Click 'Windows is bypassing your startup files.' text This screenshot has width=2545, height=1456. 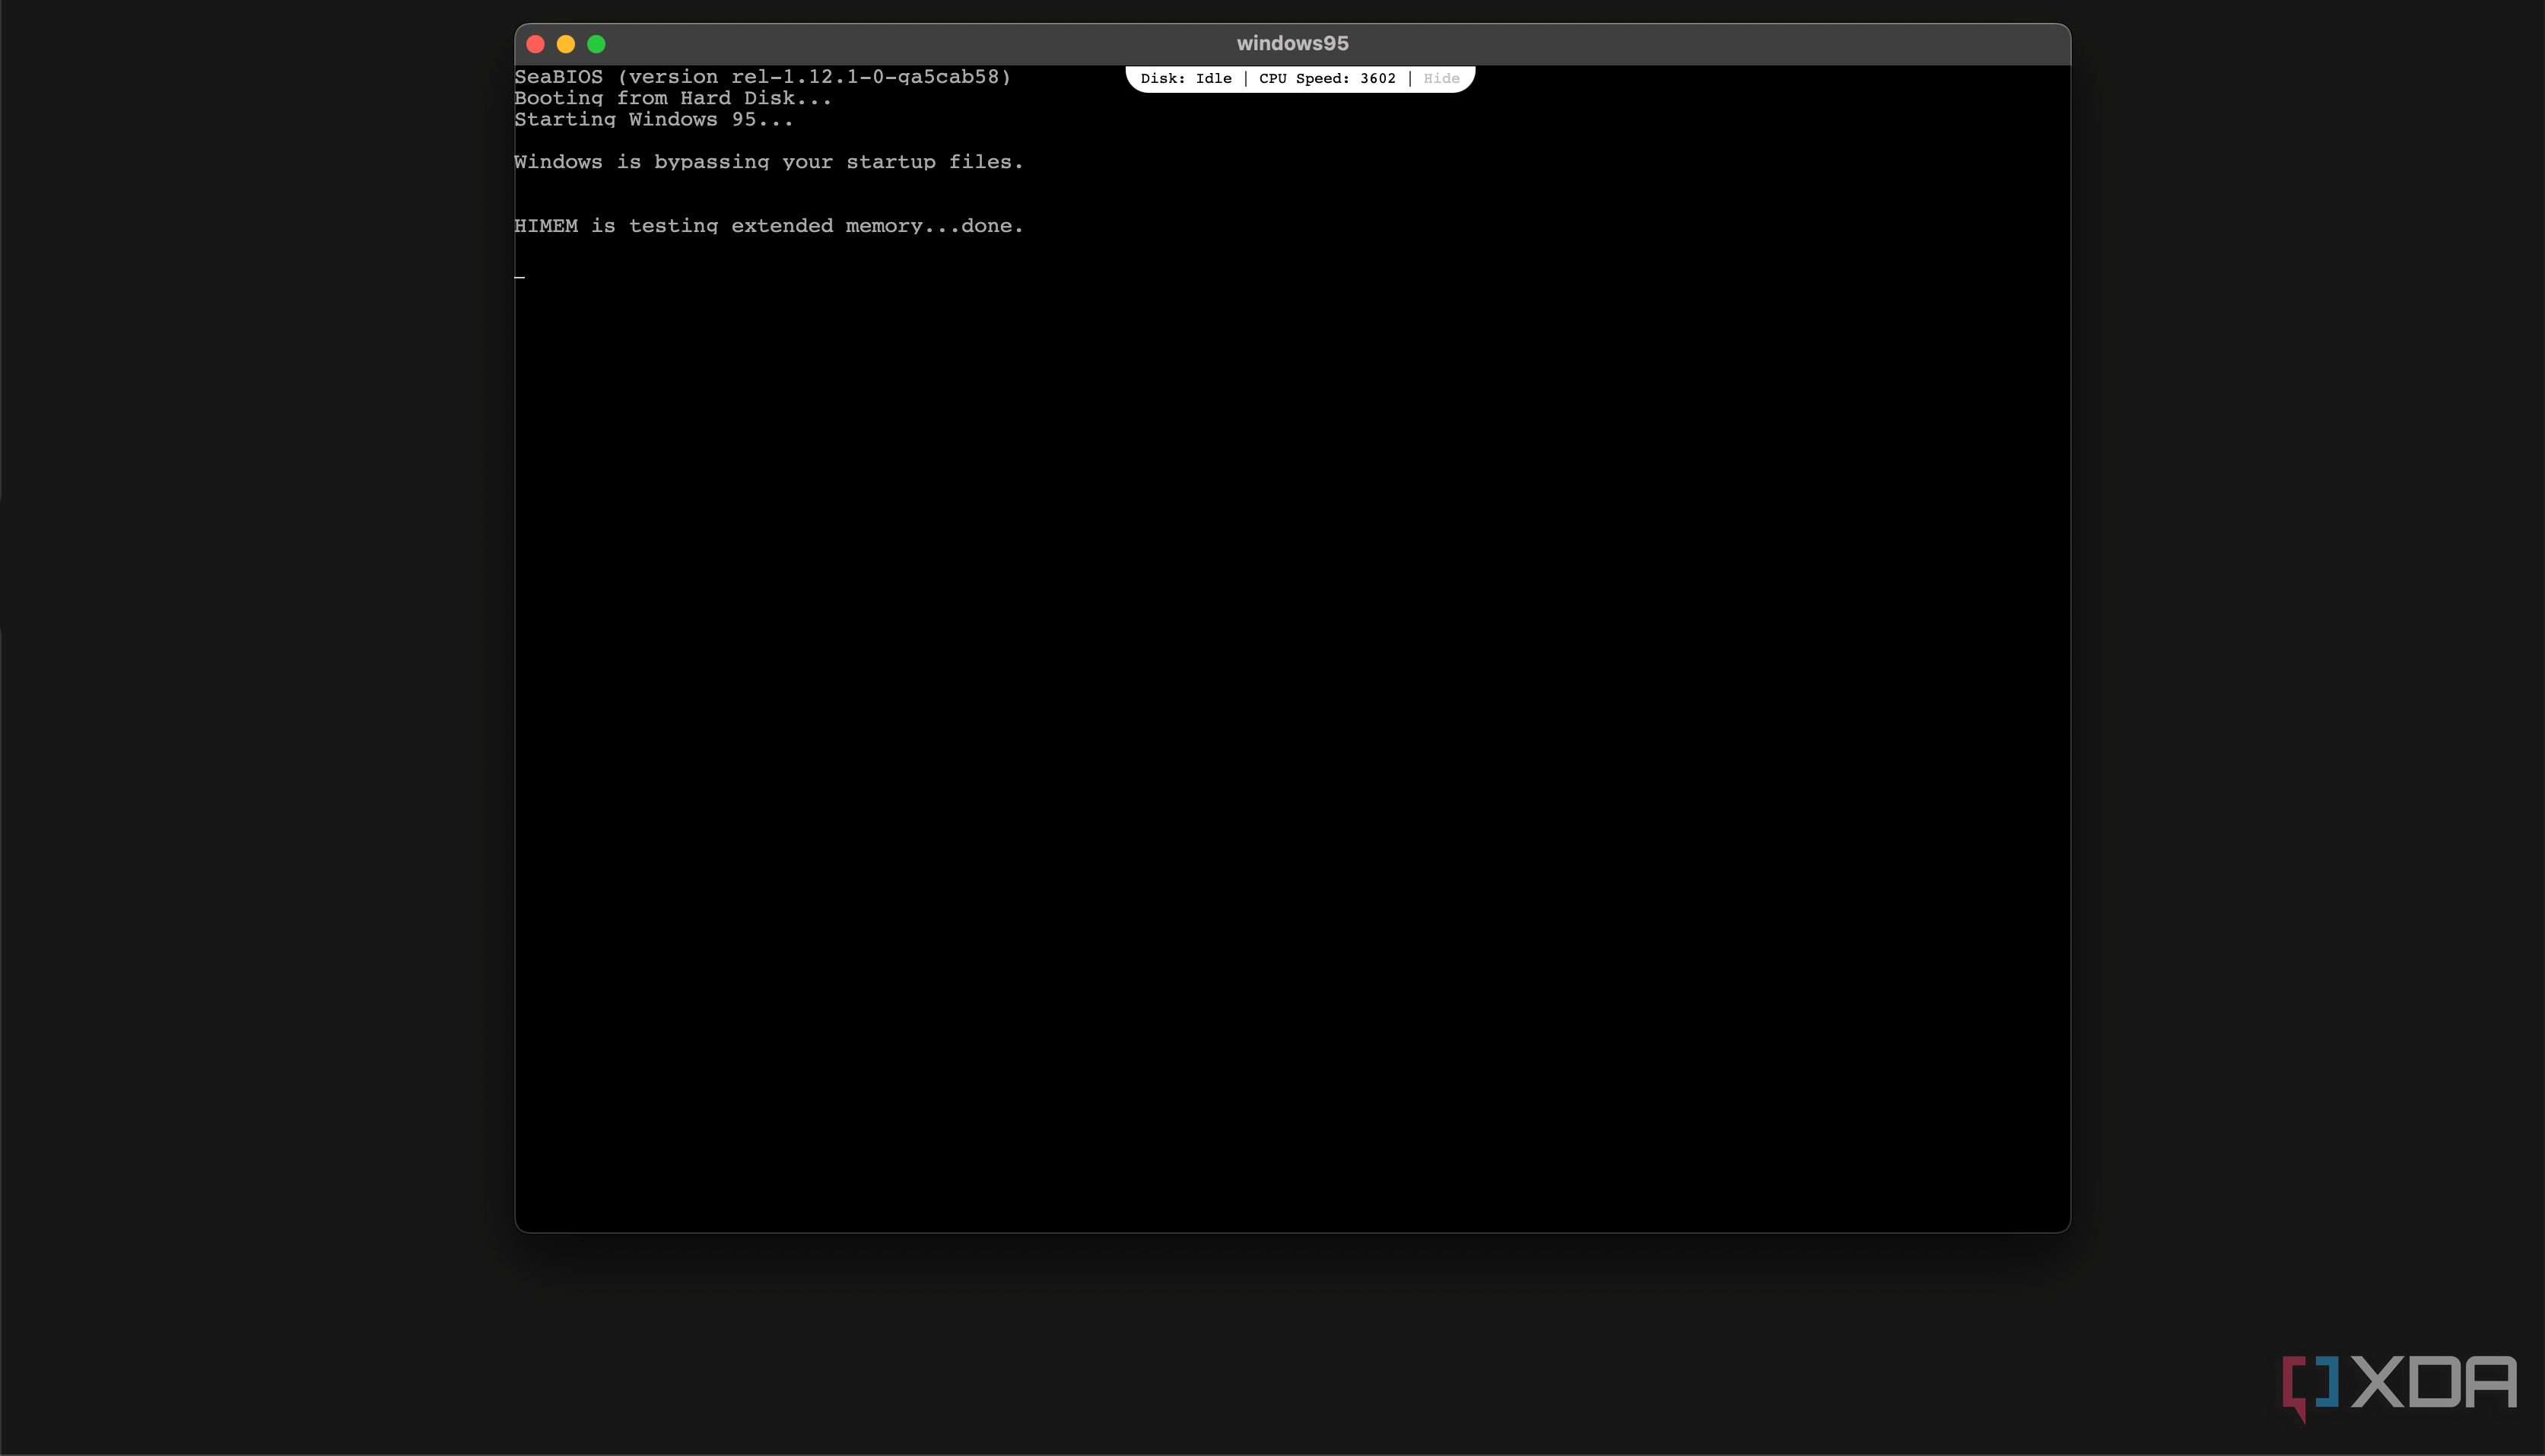769,162
